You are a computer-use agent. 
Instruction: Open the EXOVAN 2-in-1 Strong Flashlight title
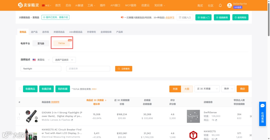pos(62,114)
